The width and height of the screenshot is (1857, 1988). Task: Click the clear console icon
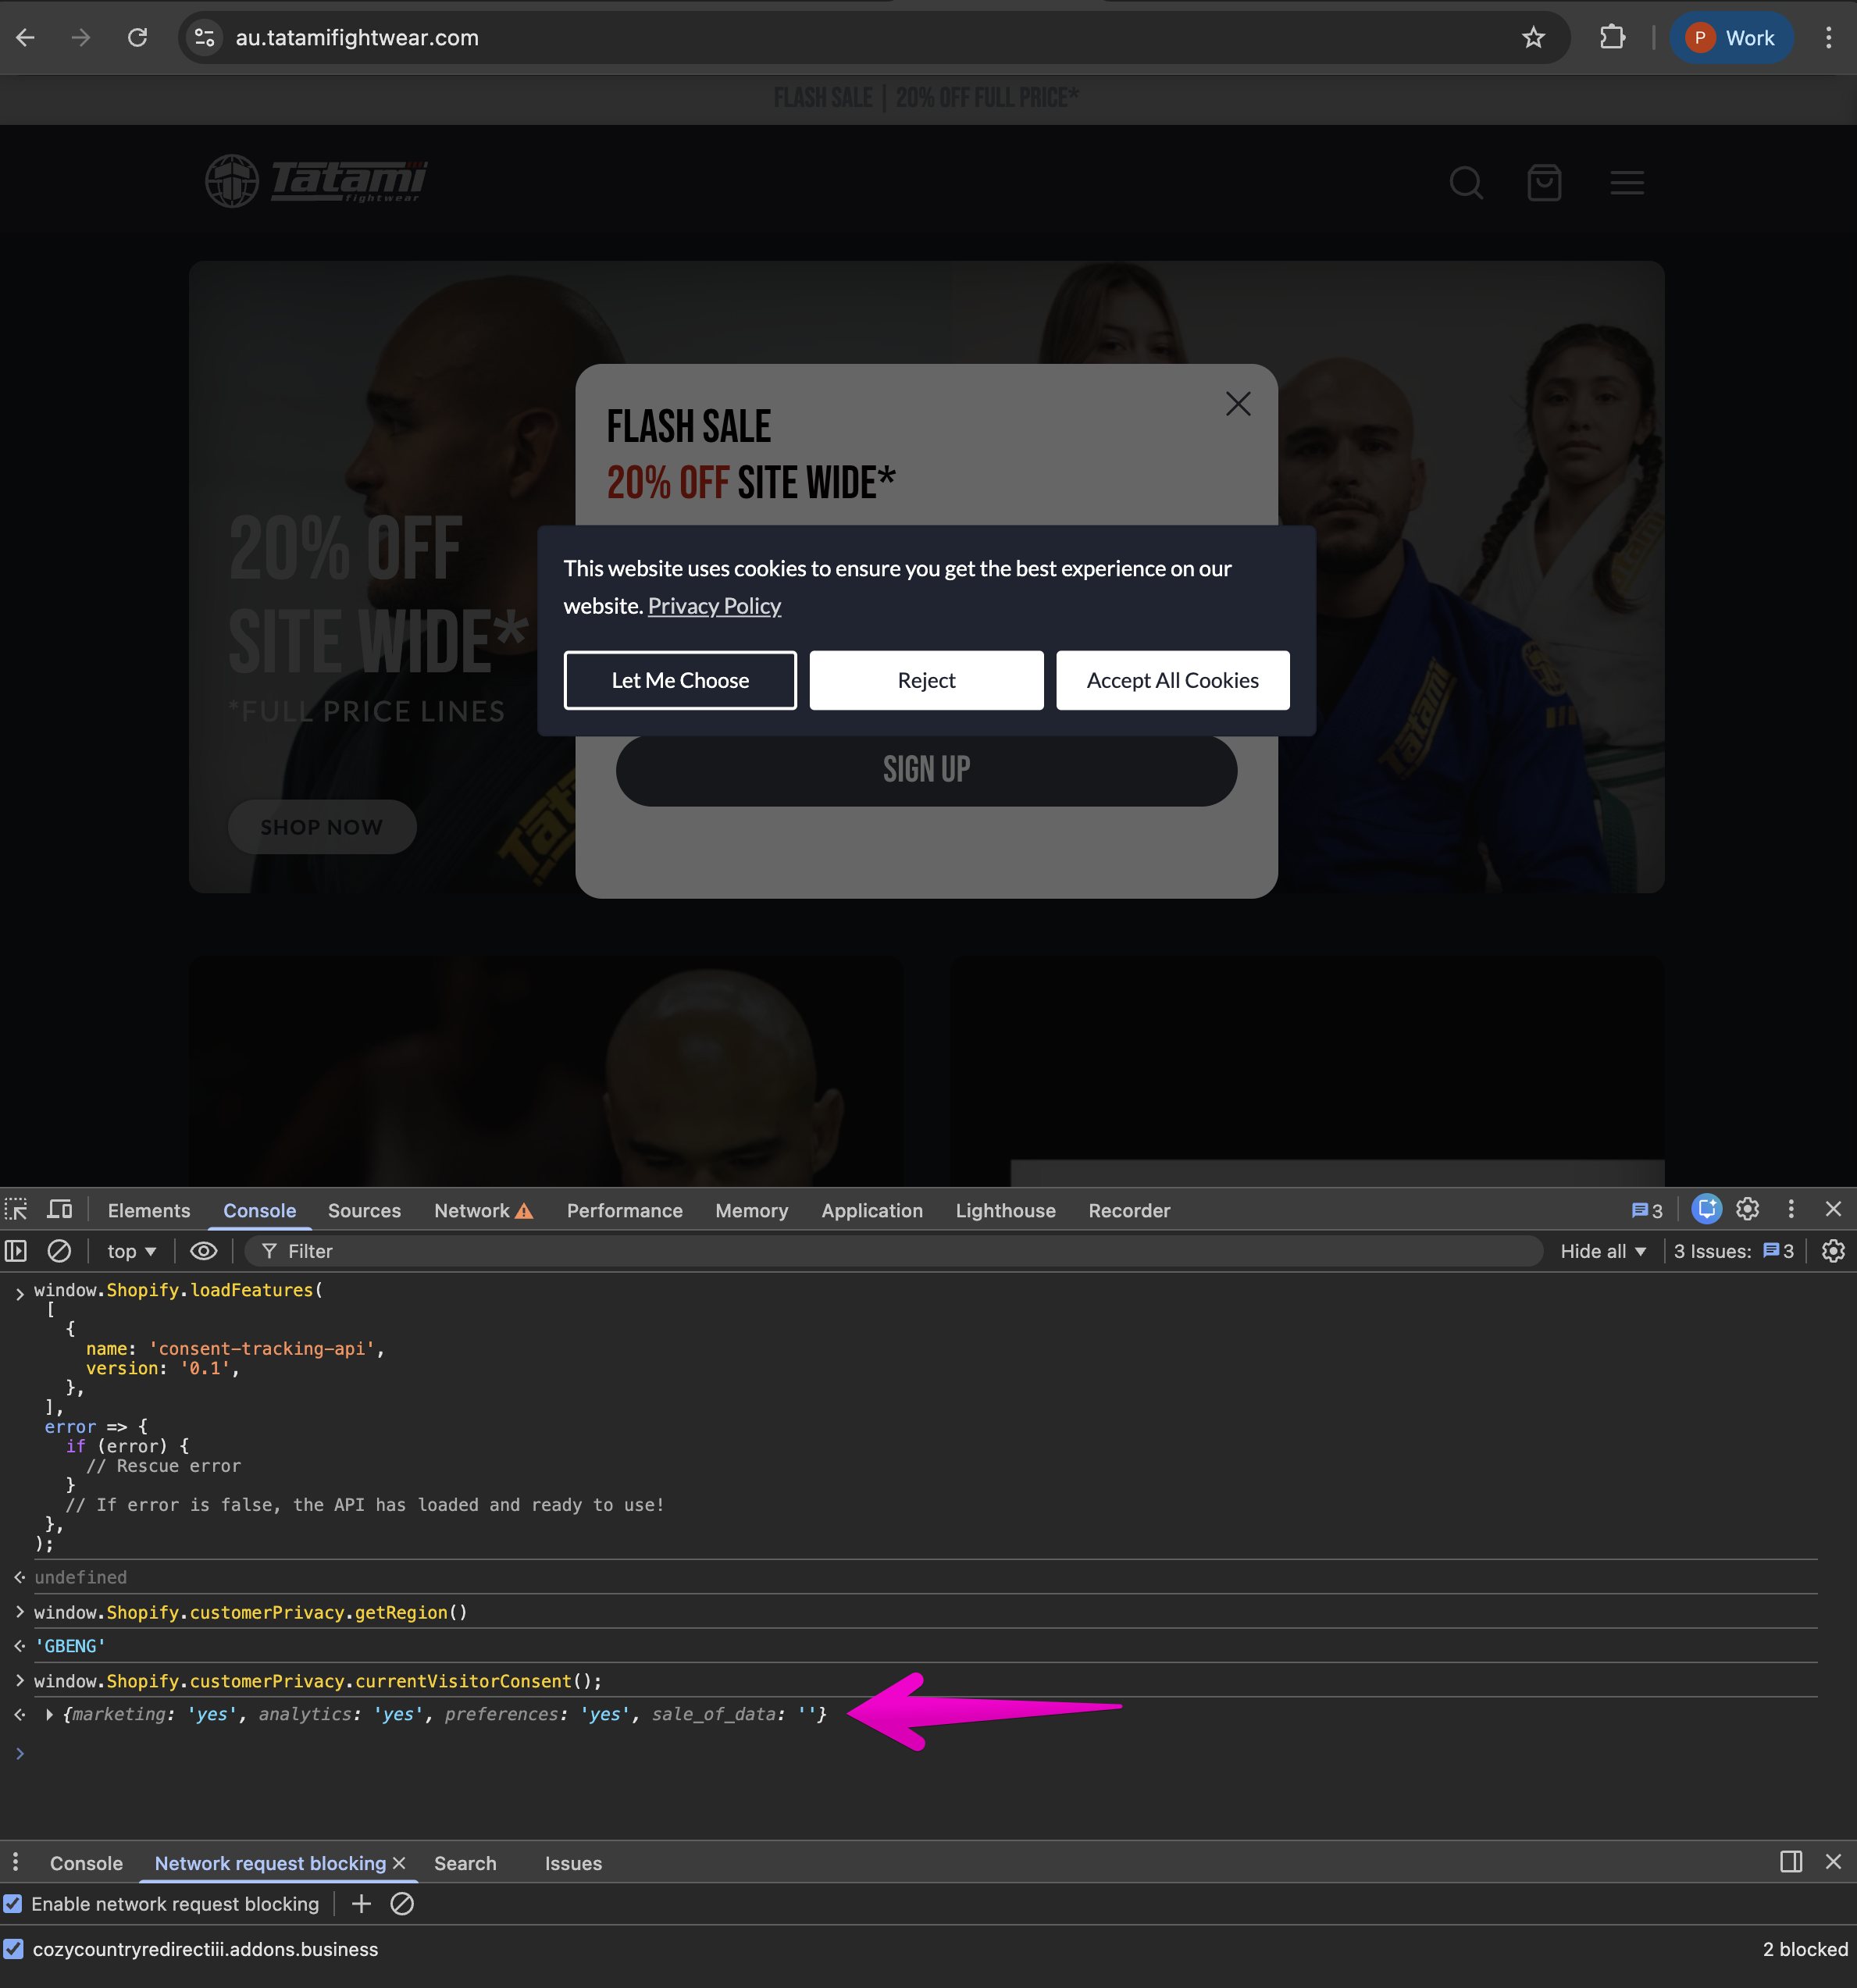click(60, 1251)
